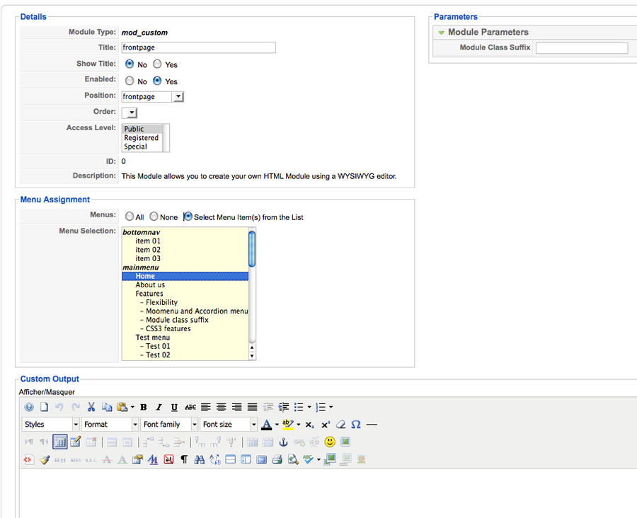This screenshot has height=518, width=637.
Task: Paste using the clipboard icon
Action: [x=122, y=407]
